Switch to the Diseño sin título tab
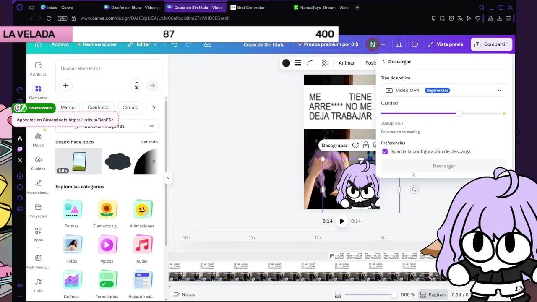The image size is (537, 302). coord(132,8)
